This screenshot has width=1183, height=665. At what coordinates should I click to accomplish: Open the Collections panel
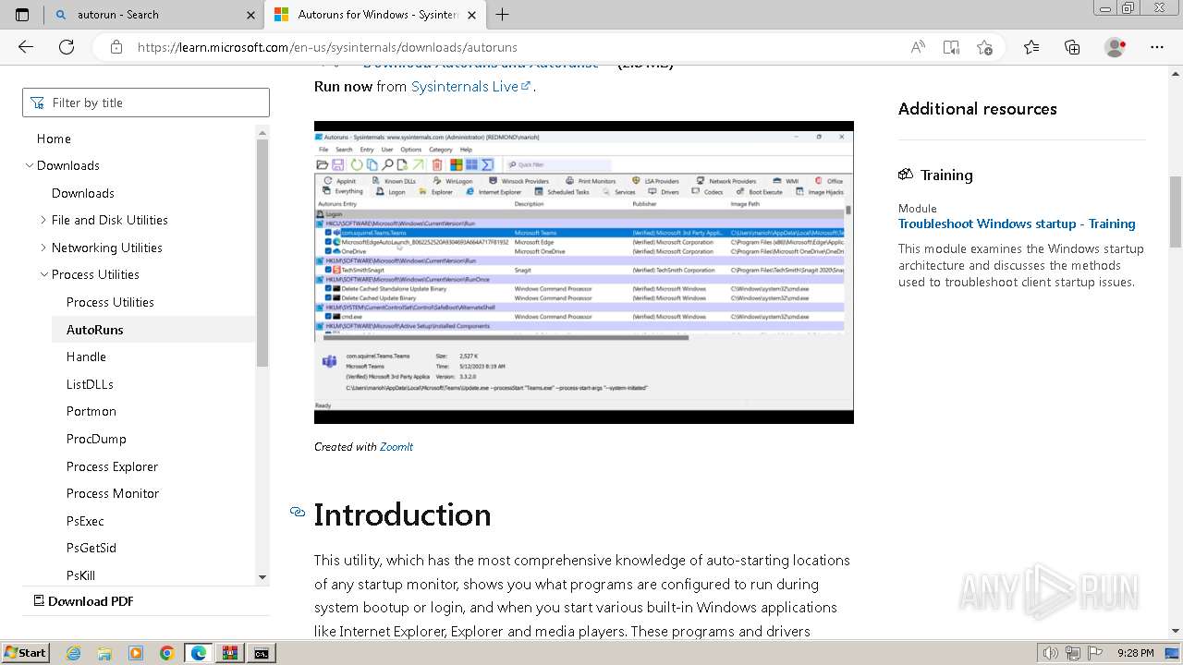1072,47
